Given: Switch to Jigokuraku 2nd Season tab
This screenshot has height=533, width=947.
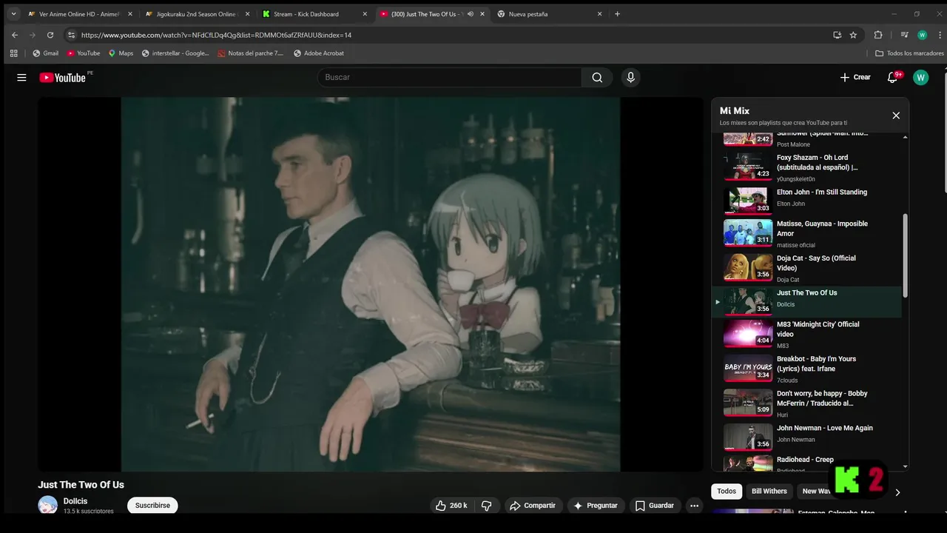Looking at the screenshot, I should coord(196,14).
